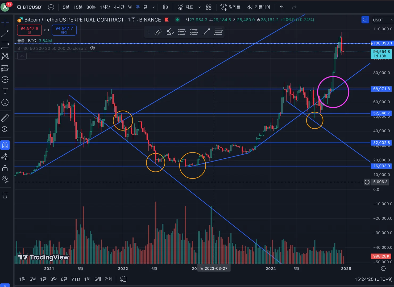The image size is (394, 287).
Task: Click the blue buy button 94,547.7
Action: point(64,30)
